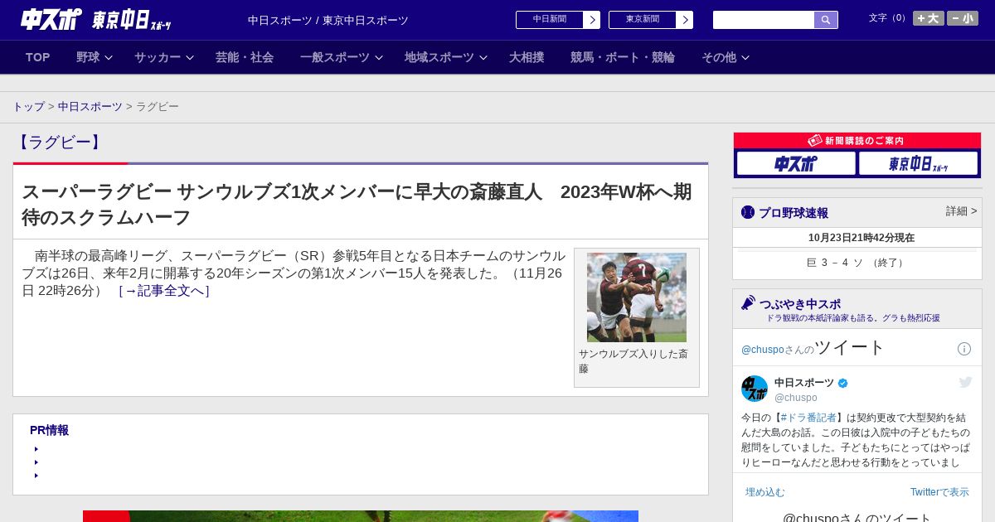This screenshot has height=522, width=995.
Task: Click PR情報 heading
Action: tap(49, 430)
